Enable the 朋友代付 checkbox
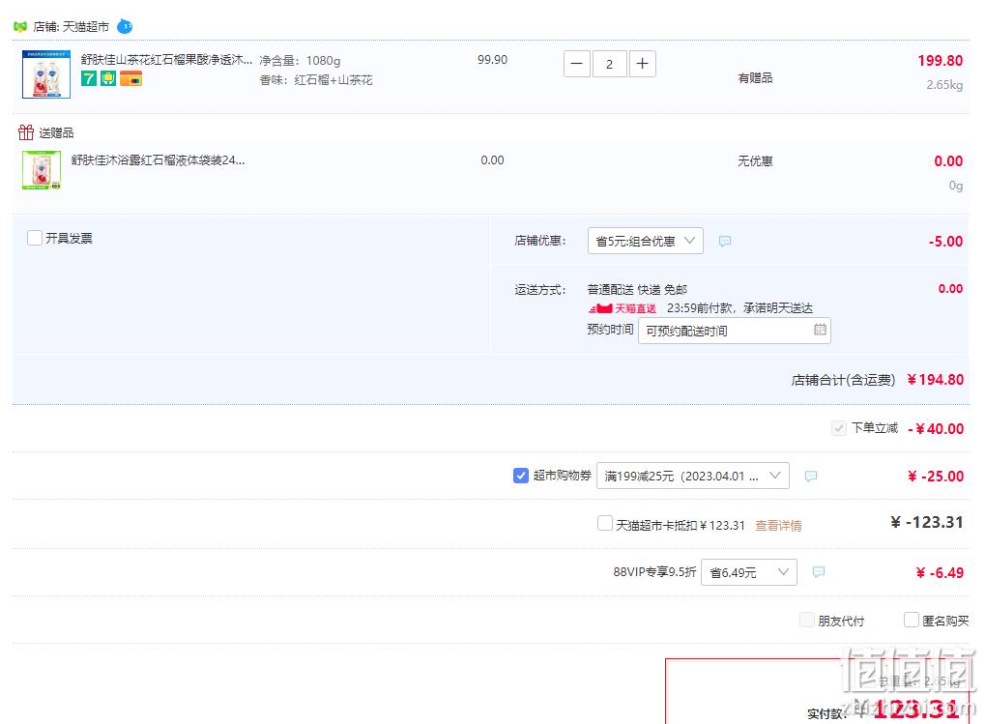985x724 pixels. coord(806,621)
